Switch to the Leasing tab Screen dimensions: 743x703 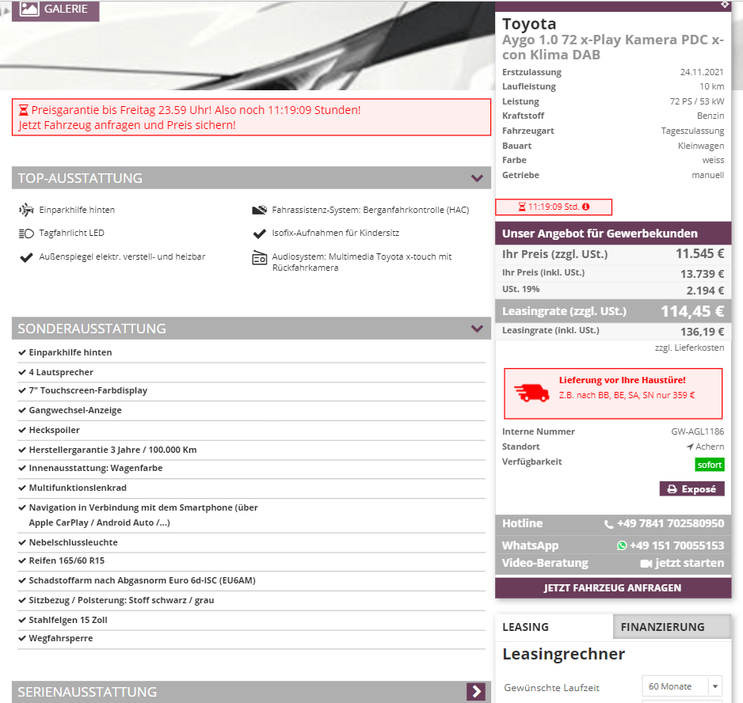coord(554,627)
